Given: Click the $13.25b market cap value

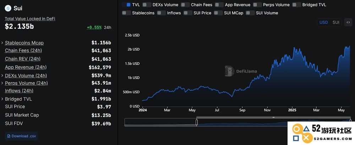Looking at the screenshot, I should point(101,115).
